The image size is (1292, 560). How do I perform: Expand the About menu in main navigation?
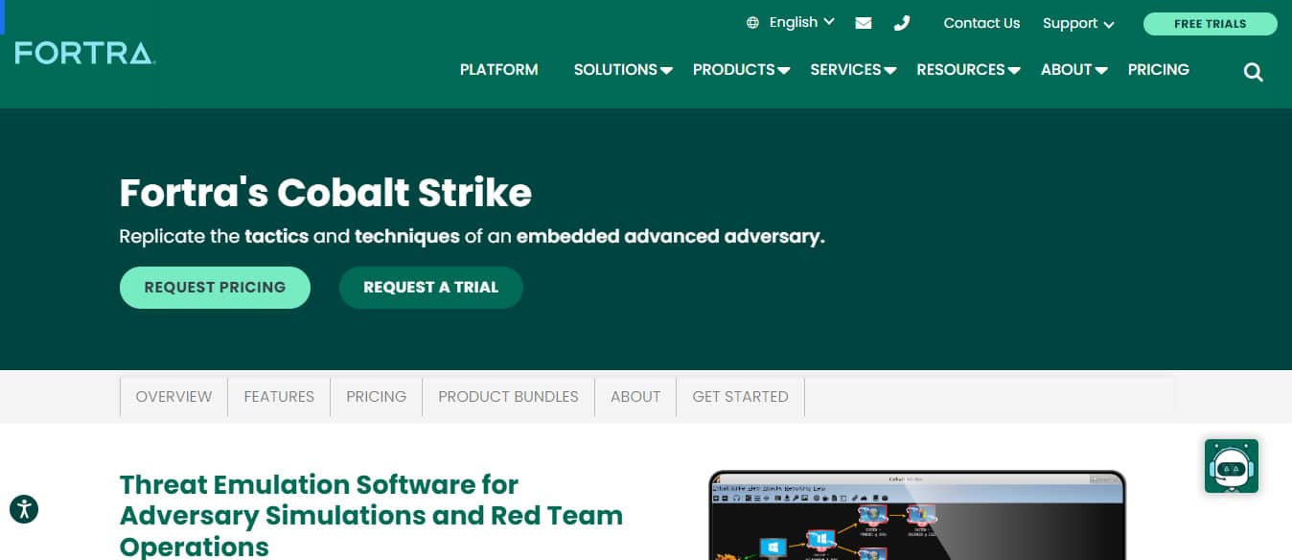coord(1074,69)
